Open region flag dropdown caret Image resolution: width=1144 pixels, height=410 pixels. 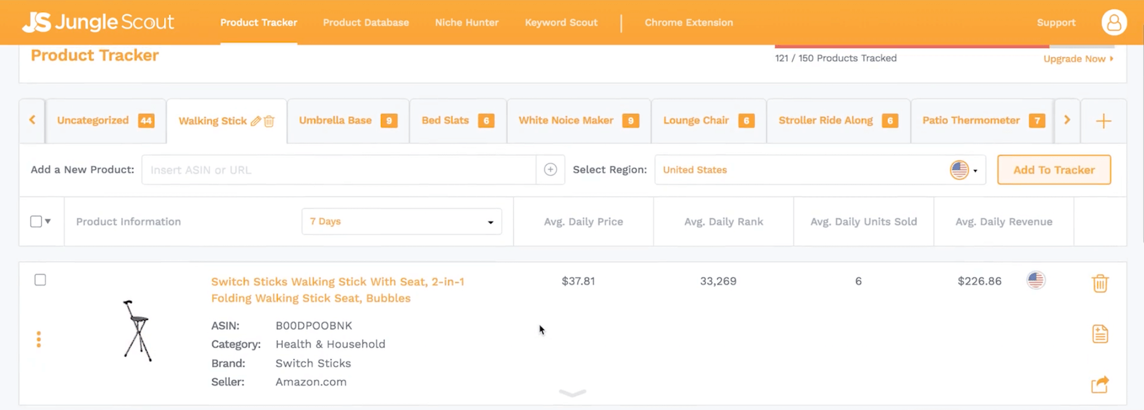click(975, 171)
